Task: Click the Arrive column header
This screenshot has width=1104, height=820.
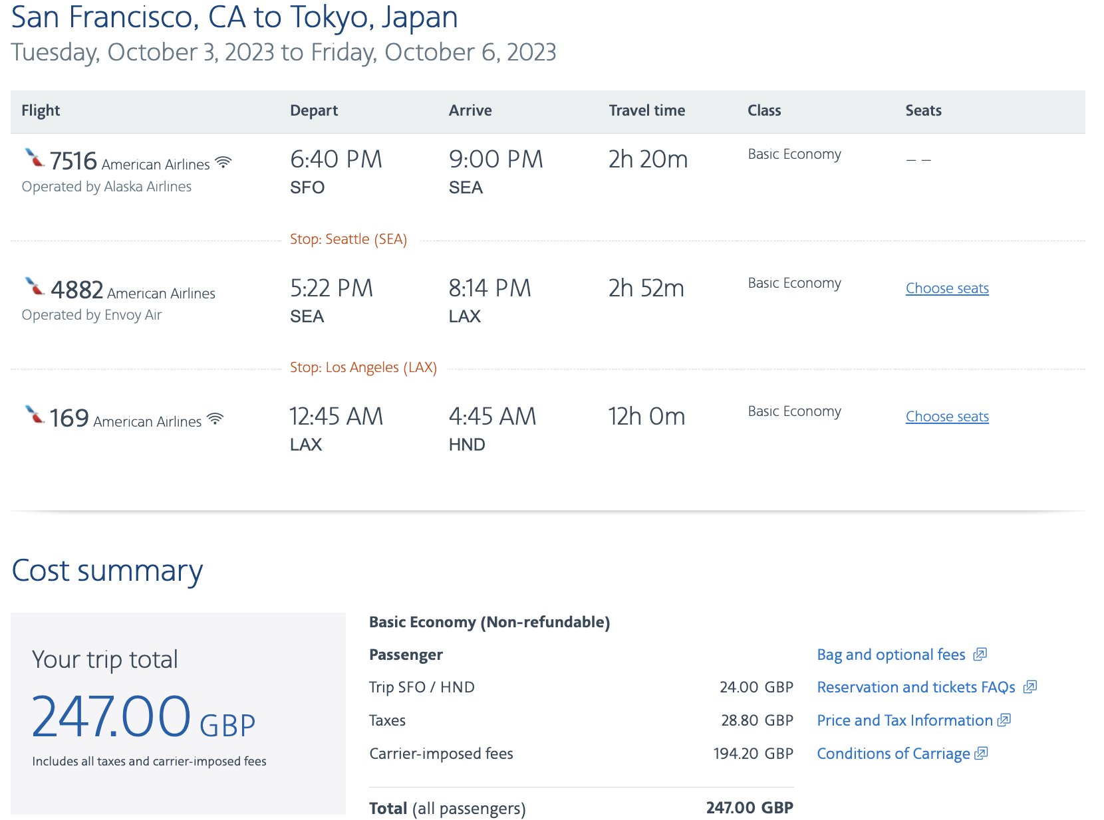Action: tap(470, 110)
